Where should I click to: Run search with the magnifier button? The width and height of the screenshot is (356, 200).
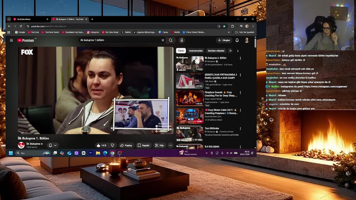(171, 40)
